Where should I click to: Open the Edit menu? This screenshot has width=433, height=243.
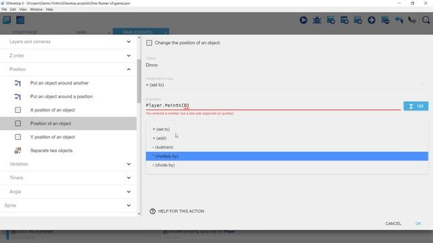tap(13, 9)
